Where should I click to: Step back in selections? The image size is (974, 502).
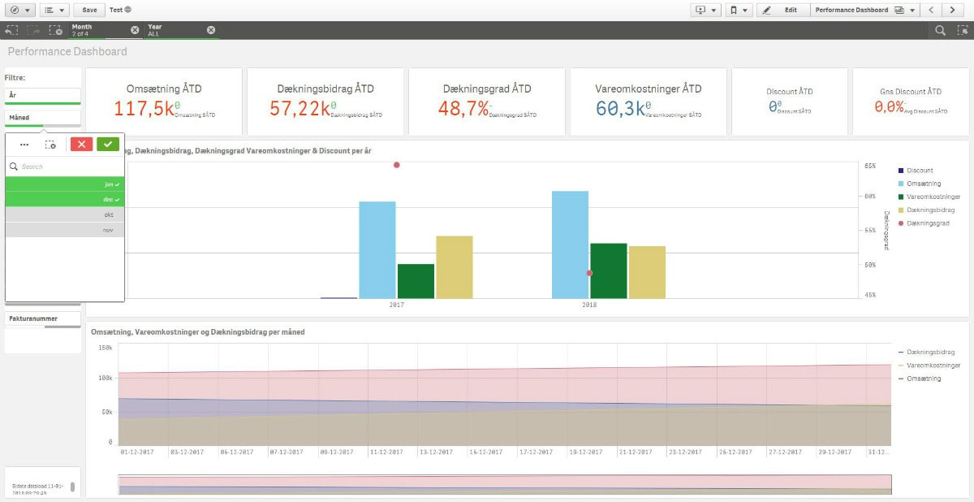click(12, 30)
